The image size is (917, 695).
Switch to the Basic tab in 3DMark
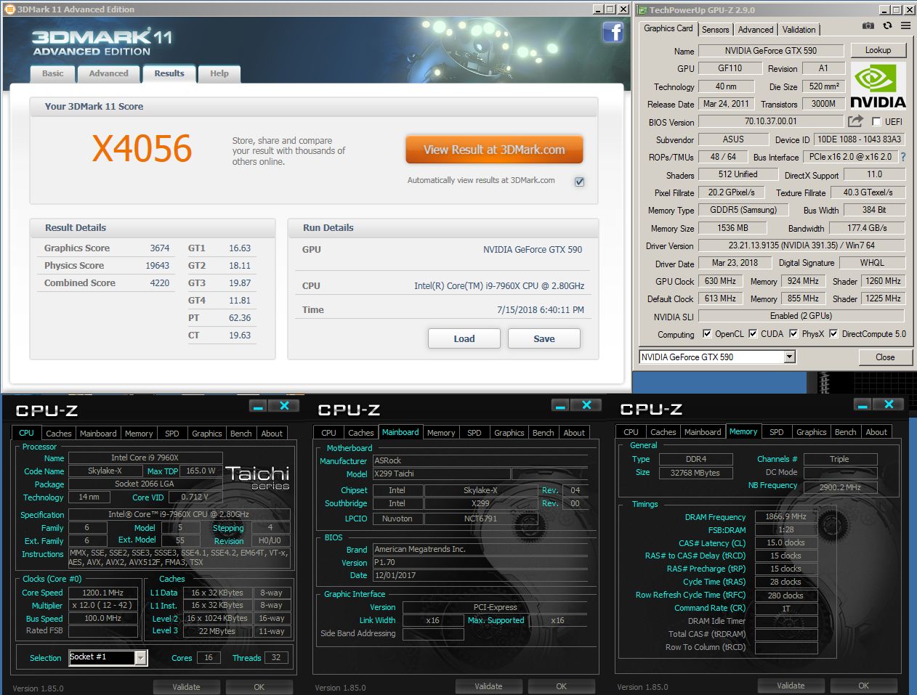[52, 73]
